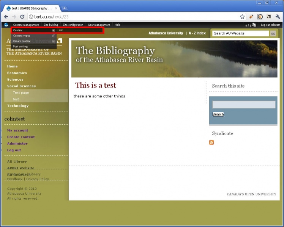This screenshot has height=227, width=284.
Task: Select Post settings menu entry
Action: pos(34,47)
